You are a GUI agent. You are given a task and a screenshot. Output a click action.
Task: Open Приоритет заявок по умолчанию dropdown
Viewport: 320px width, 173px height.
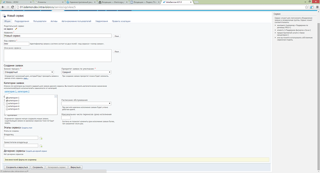coord(86,72)
